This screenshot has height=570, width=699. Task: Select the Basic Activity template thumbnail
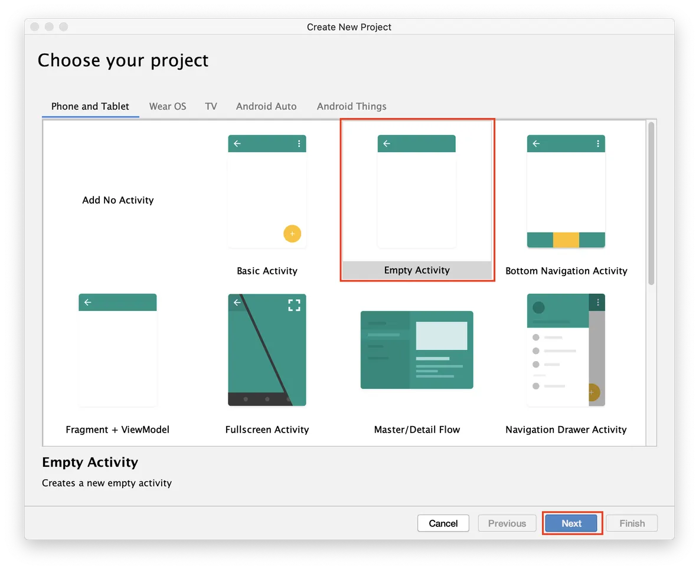pos(267,191)
